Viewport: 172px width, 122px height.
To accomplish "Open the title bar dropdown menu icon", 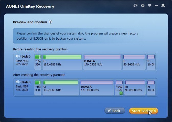I will click(x=150, y=5).
